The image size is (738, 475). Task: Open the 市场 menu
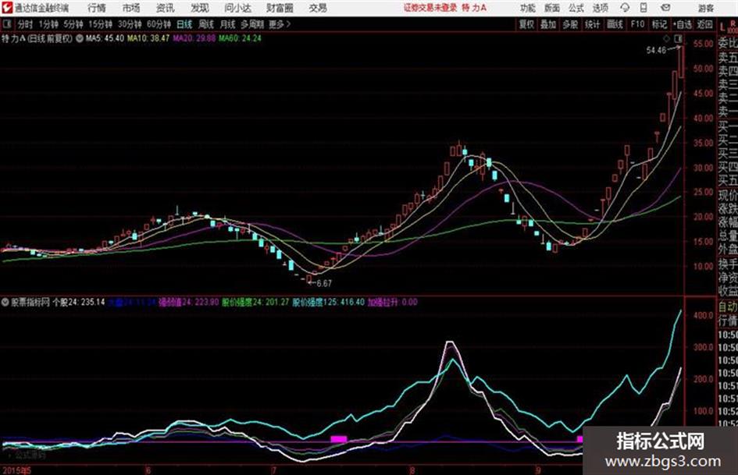(x=131, y=8)
